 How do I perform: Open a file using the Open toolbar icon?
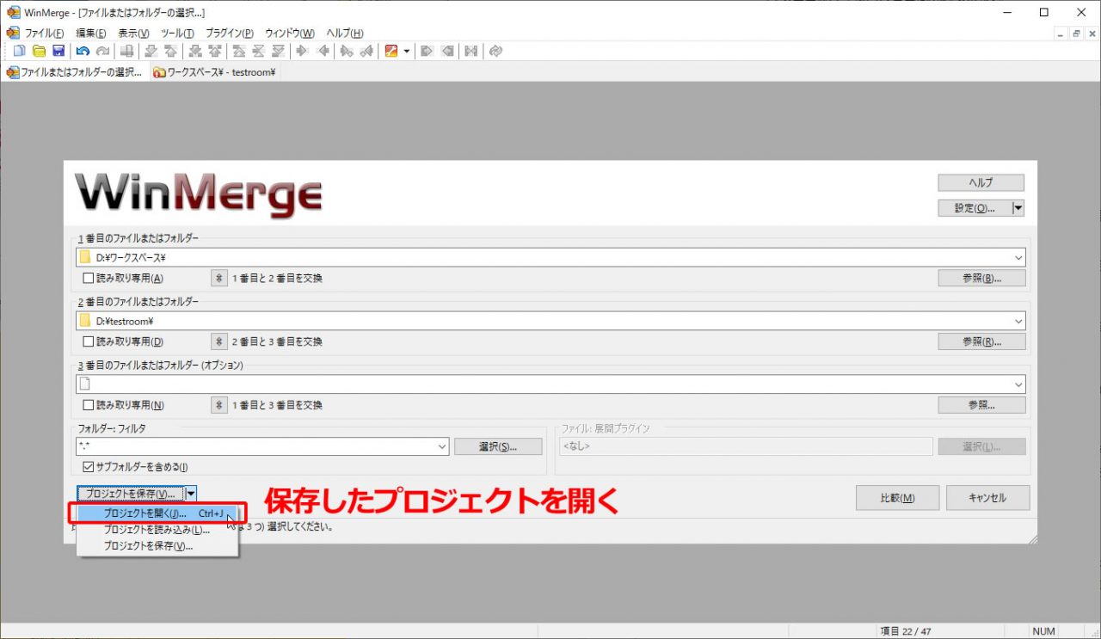point(40,51)
